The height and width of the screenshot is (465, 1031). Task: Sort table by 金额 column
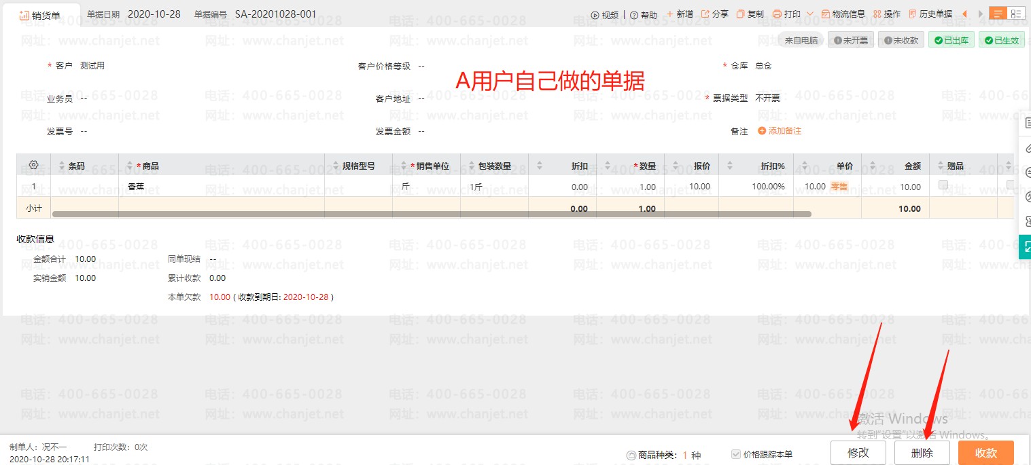click(x=873, y=166)
